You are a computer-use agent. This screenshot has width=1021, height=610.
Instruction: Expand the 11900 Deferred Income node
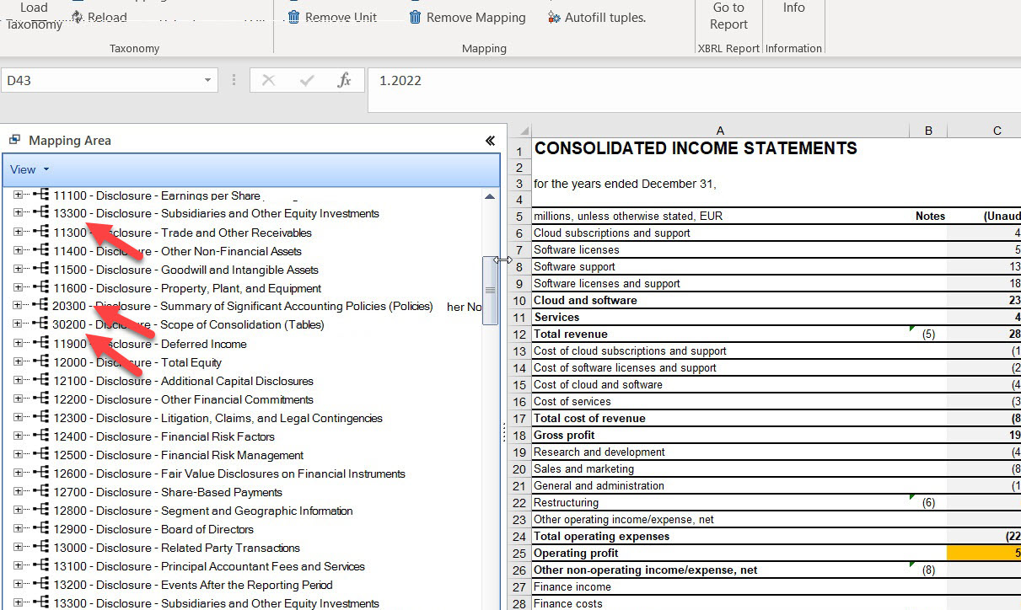click(x=19, y=343)
